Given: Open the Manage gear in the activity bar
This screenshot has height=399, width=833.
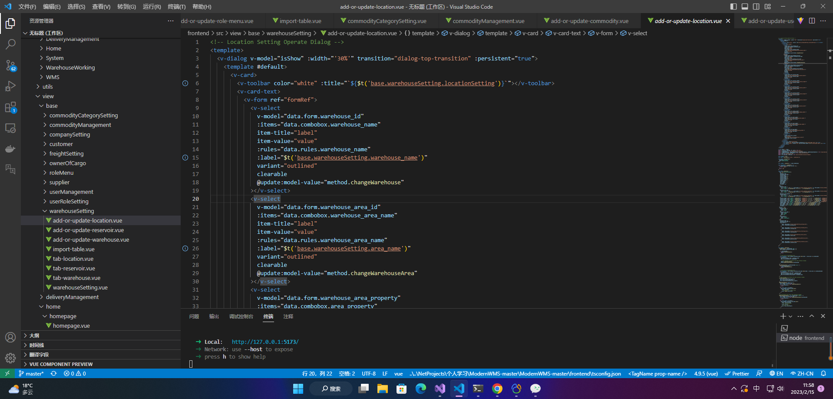Looking at the screenshot, I should tap(10, 358).
